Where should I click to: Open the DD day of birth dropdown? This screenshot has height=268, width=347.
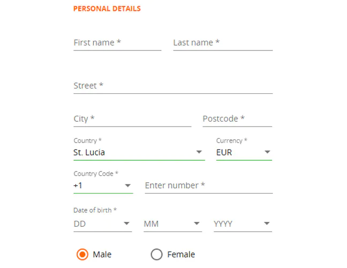tap(96, 224)
